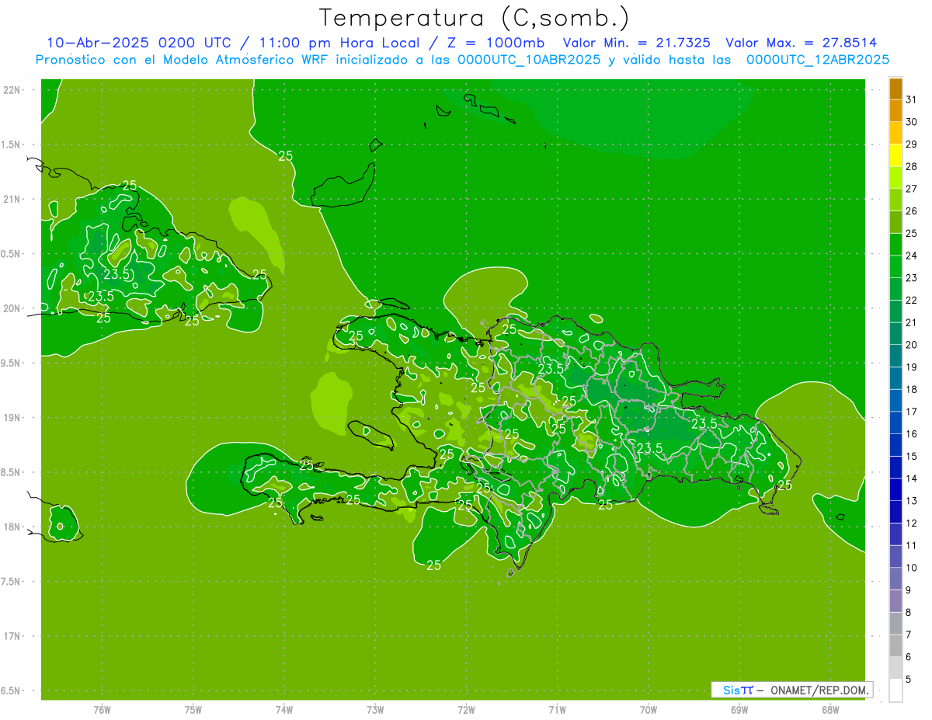
Task: Click the legend value '26' on color bar
Action: [912, 211]
